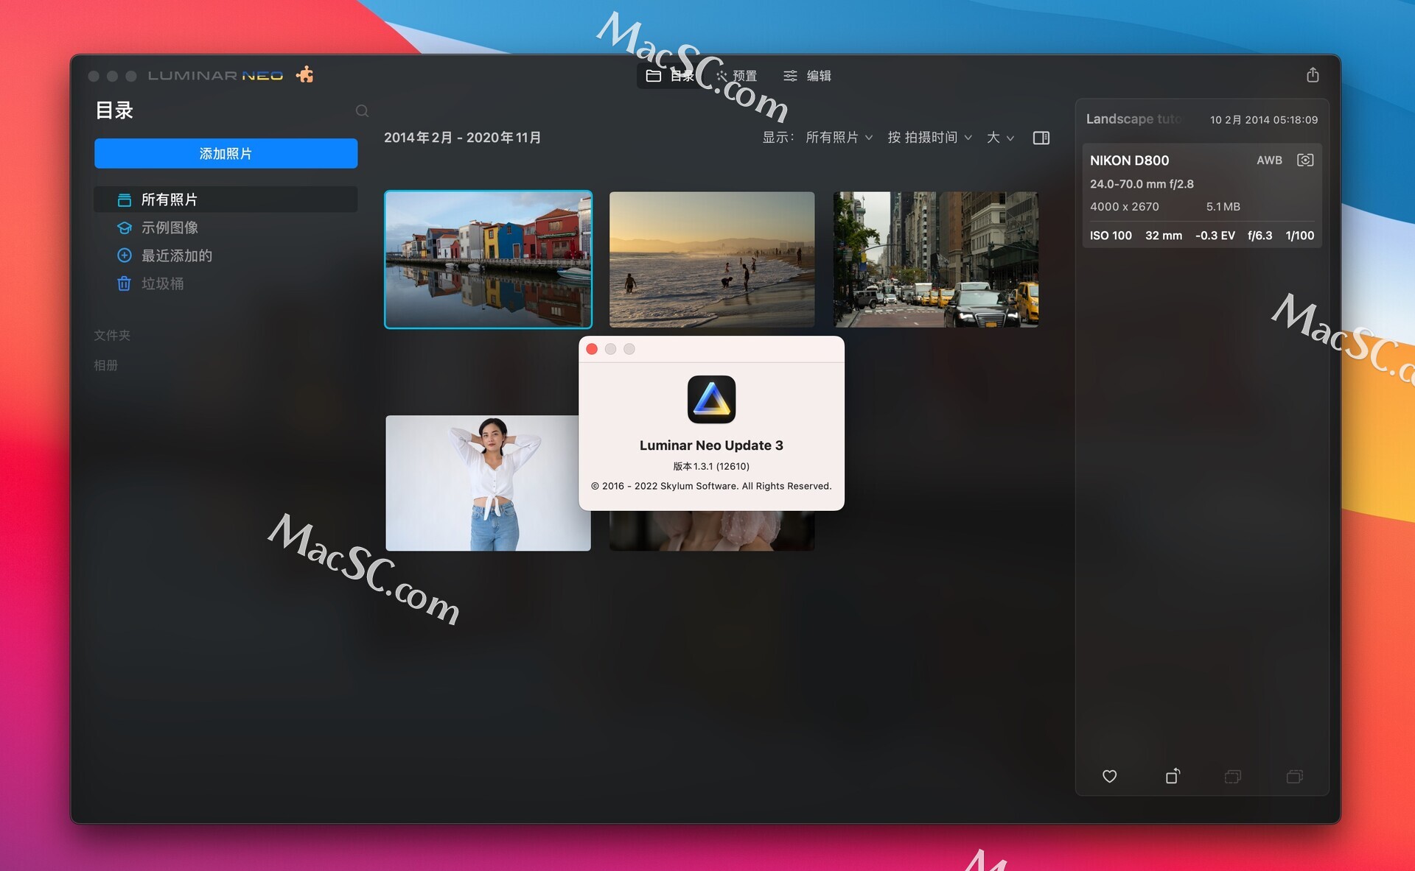Open the 大 thumbnail size dropdown
This screenshot has width=1415, height=871.
[x=1000, y=138]
